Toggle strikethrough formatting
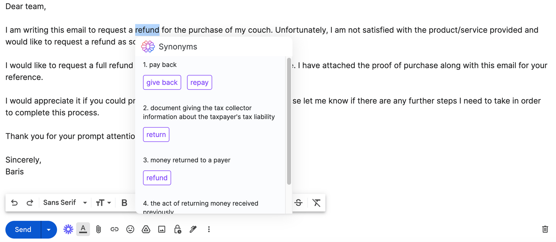The image size is (556, 242). click(299, 202)
